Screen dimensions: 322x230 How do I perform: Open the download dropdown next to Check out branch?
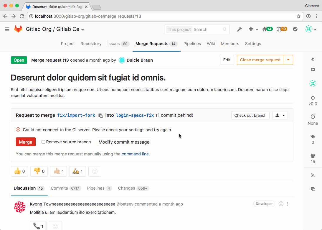[x=280, y=115]
